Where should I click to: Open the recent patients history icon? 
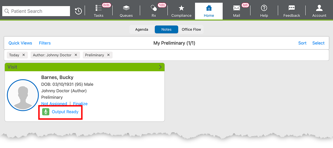tap(78, 11)
